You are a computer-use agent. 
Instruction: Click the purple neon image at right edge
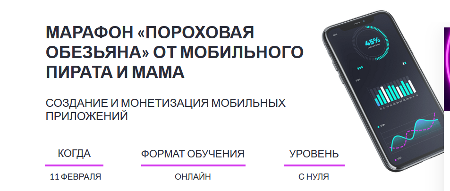pos(446,69)
